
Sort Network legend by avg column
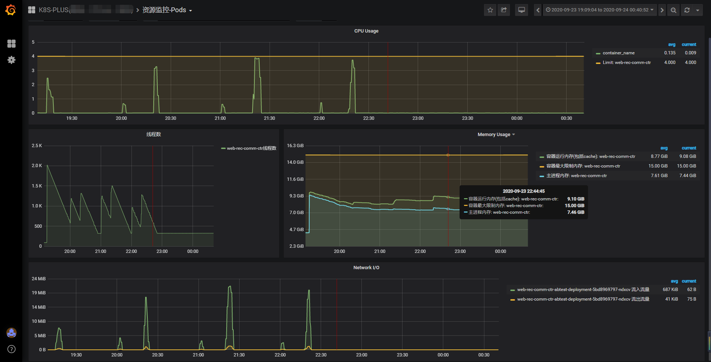click(674, 281)
